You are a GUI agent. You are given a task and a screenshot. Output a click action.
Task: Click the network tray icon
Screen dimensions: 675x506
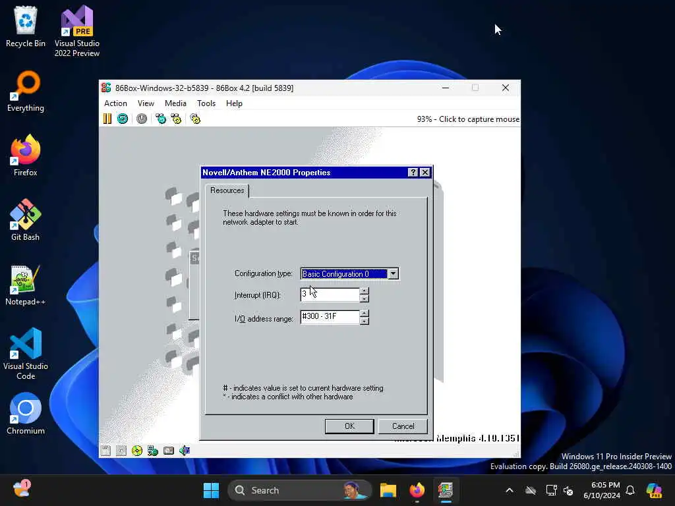point(552,490)
